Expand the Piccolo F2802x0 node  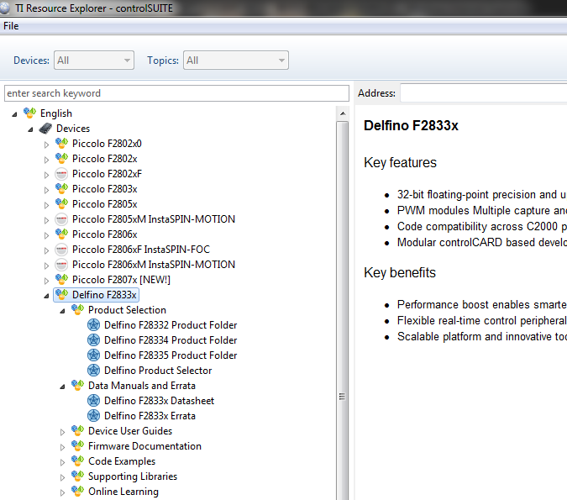46,145
